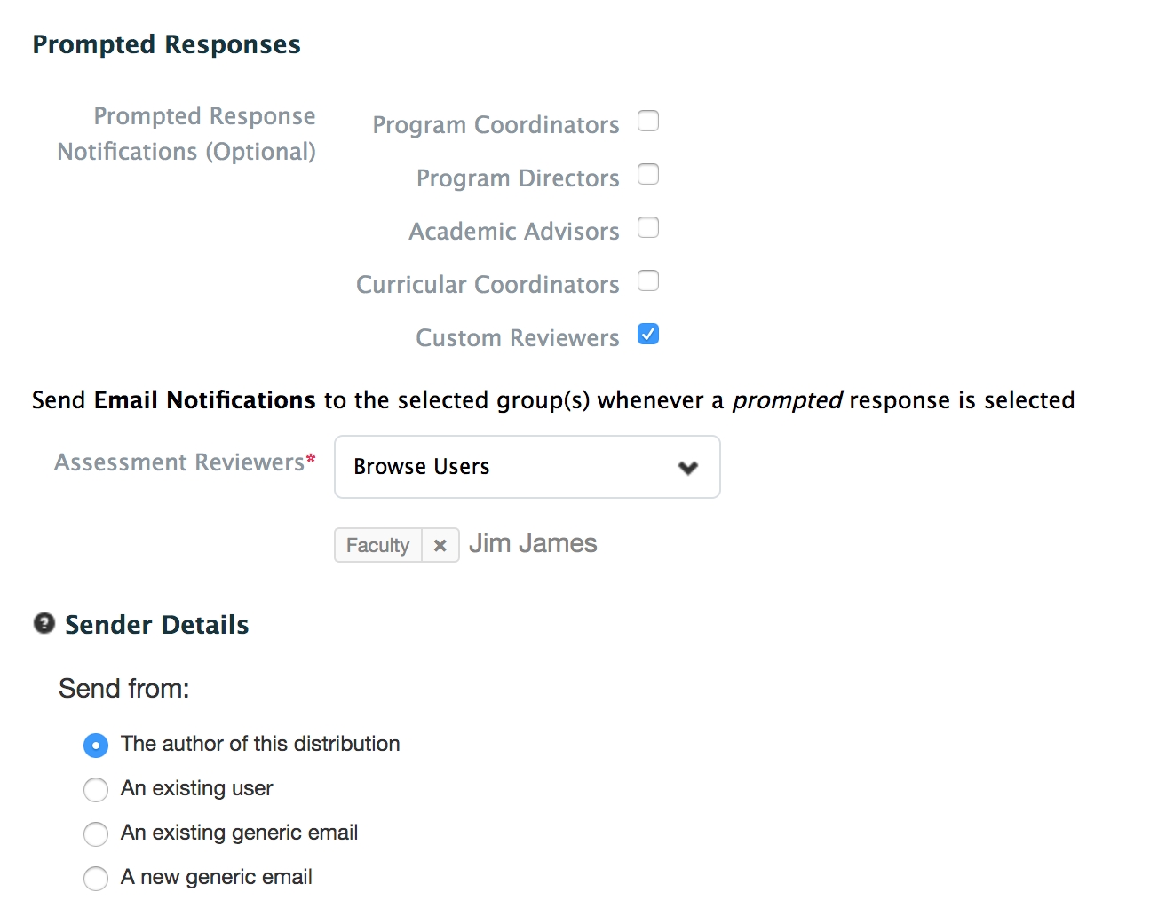Select 'The author of this distribution' option

click(96, 745)
